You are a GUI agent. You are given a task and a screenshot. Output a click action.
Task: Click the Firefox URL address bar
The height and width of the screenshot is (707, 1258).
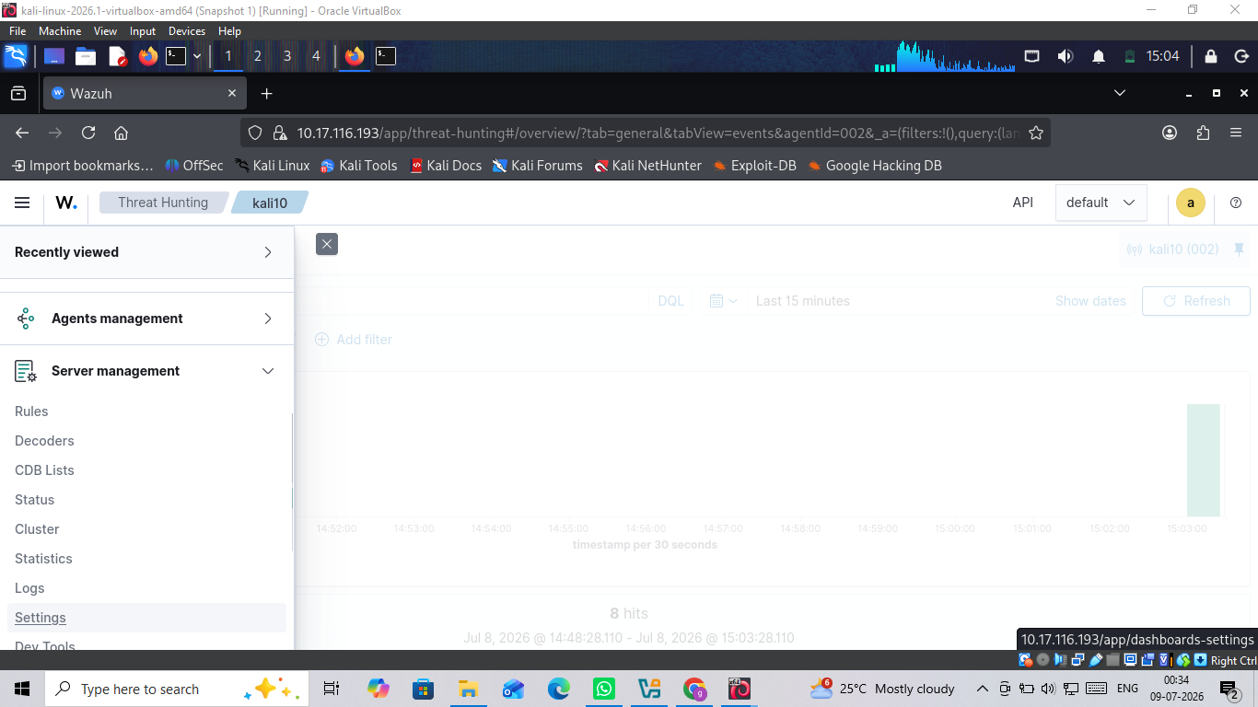(645, 133)
